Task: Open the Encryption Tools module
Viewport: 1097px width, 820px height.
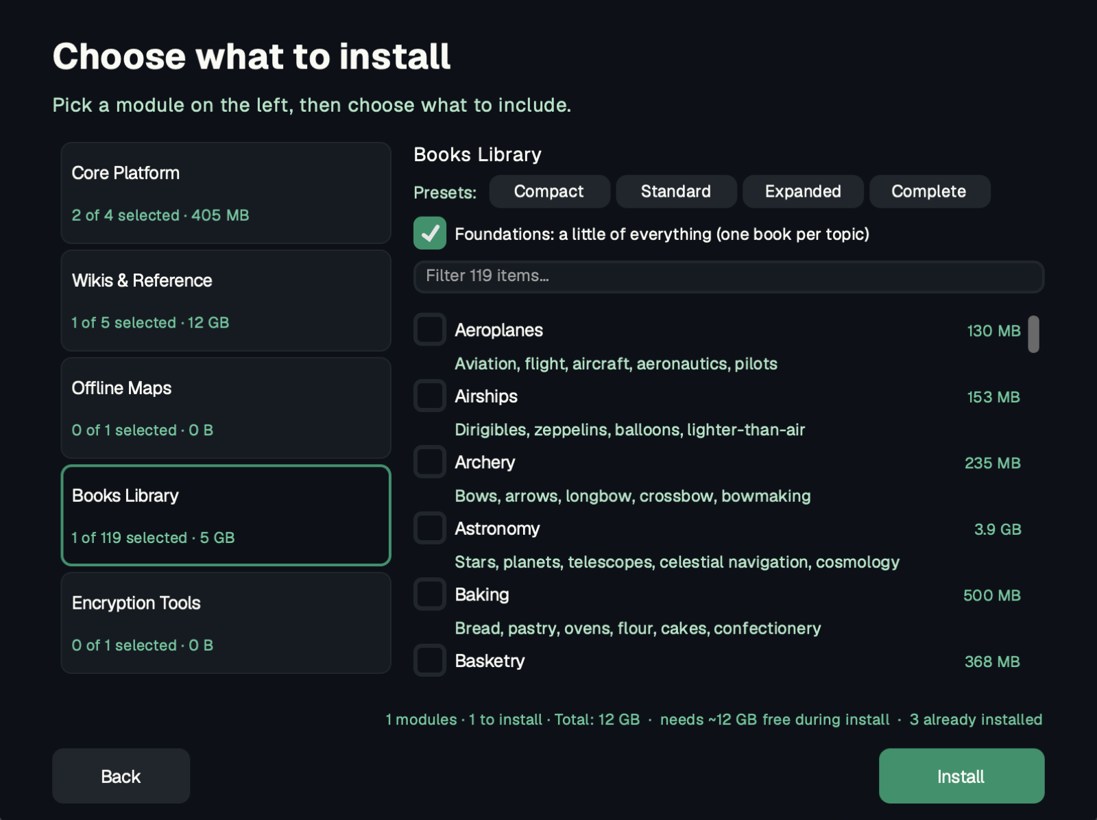Action: (226, 623)
